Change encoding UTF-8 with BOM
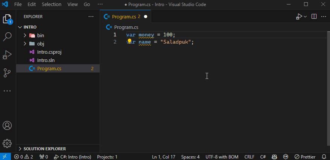Viewport: 330px width, 160px height. (x=222, y=157)
